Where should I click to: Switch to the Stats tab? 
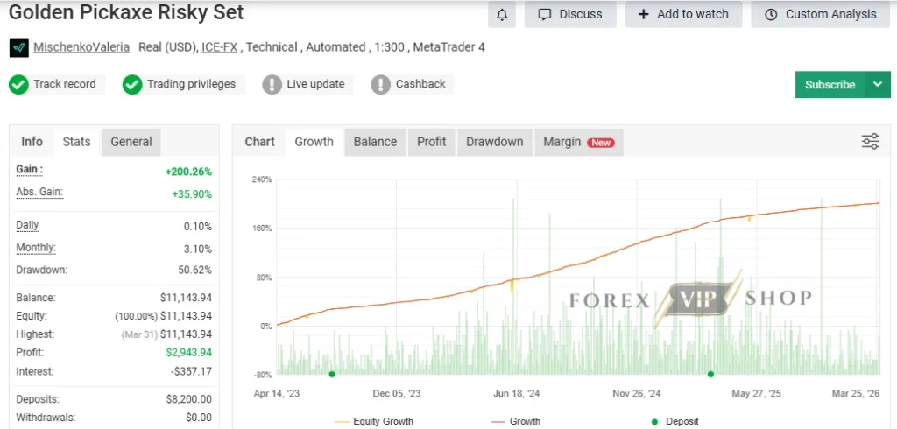[77, 142]
